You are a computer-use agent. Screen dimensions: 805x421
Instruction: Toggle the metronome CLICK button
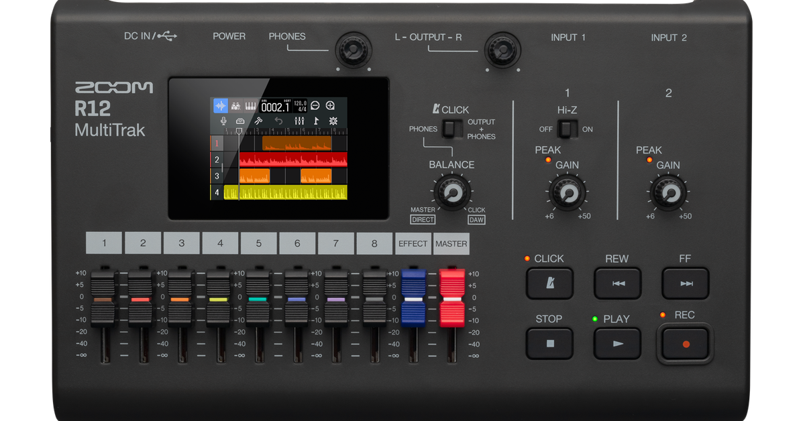[549, 284]
